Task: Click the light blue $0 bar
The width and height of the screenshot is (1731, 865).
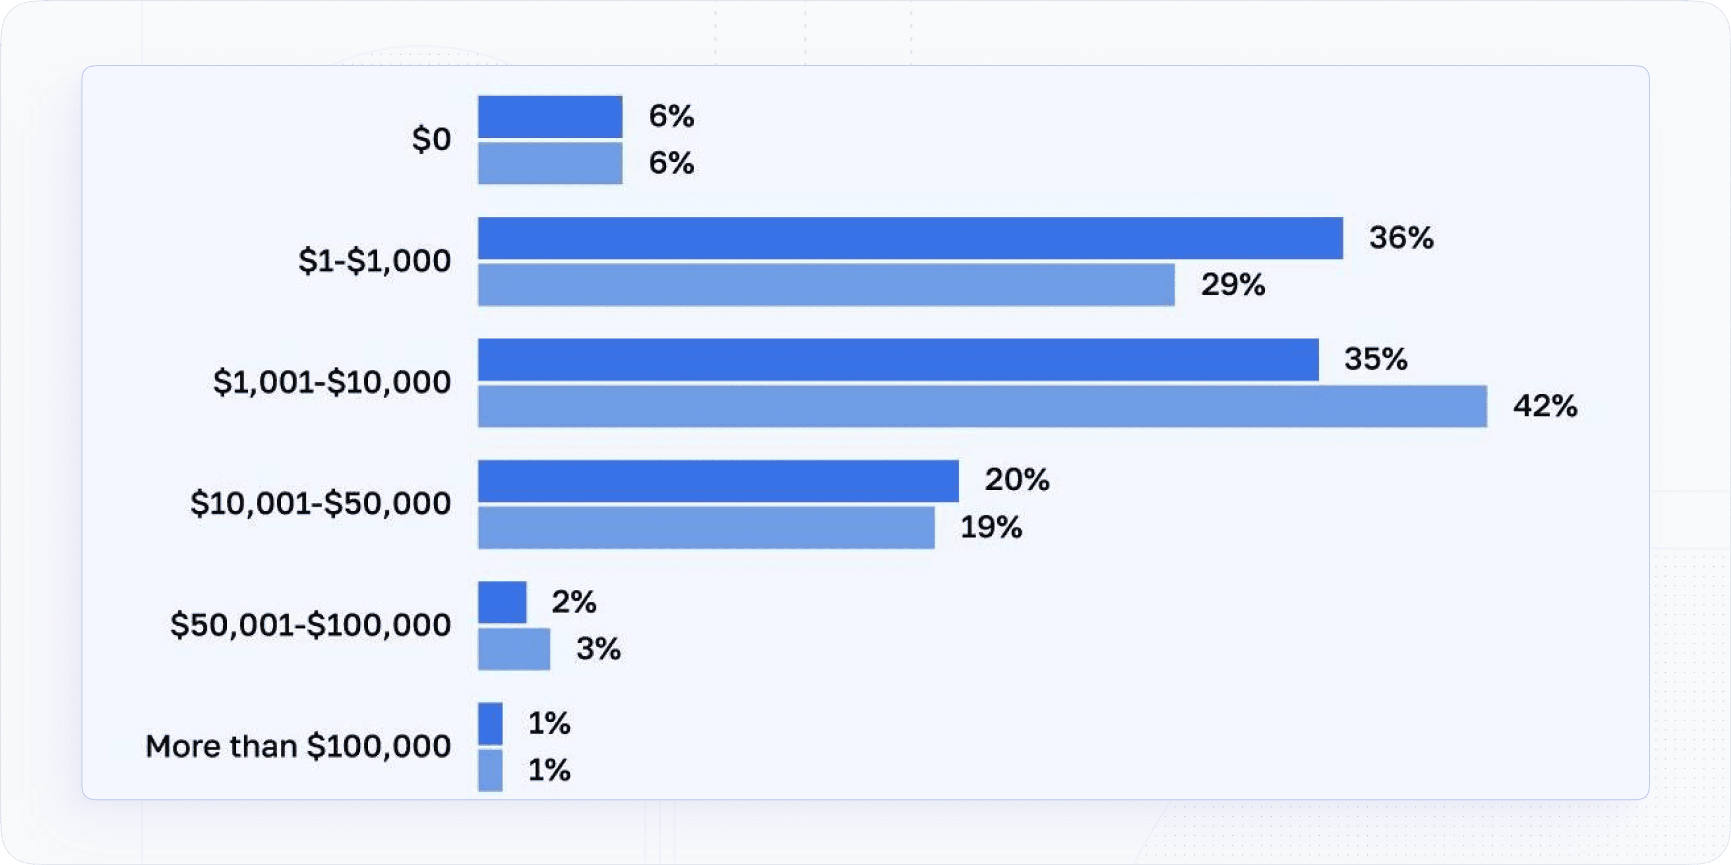Action: tap(550, 163)
